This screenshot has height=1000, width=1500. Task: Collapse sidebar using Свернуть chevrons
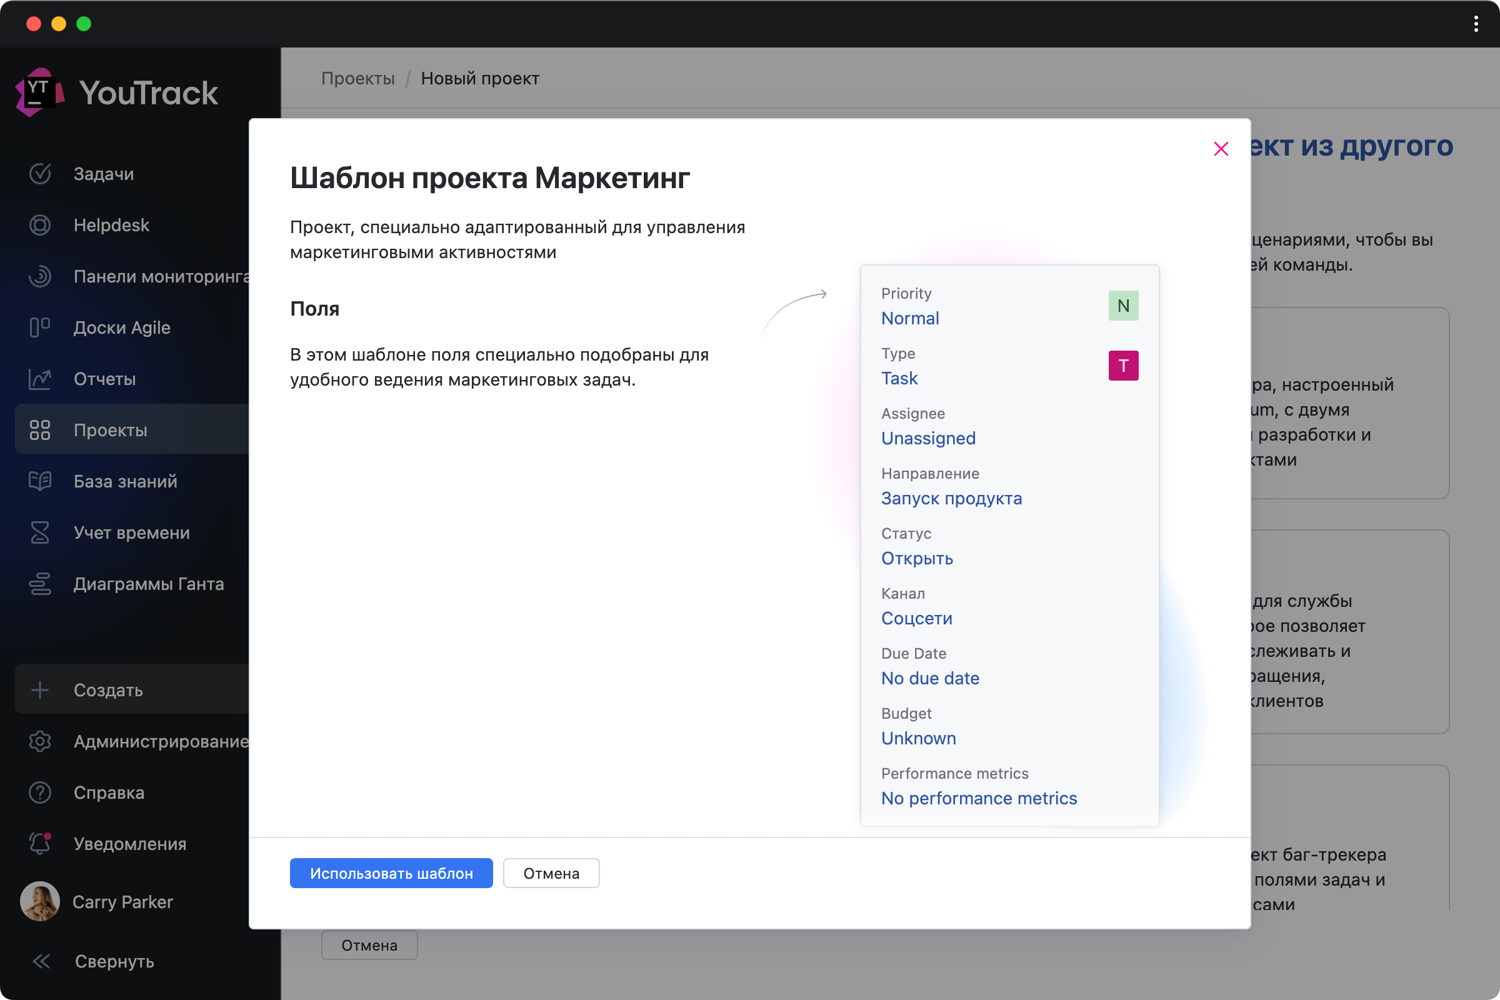pos(41,961)
